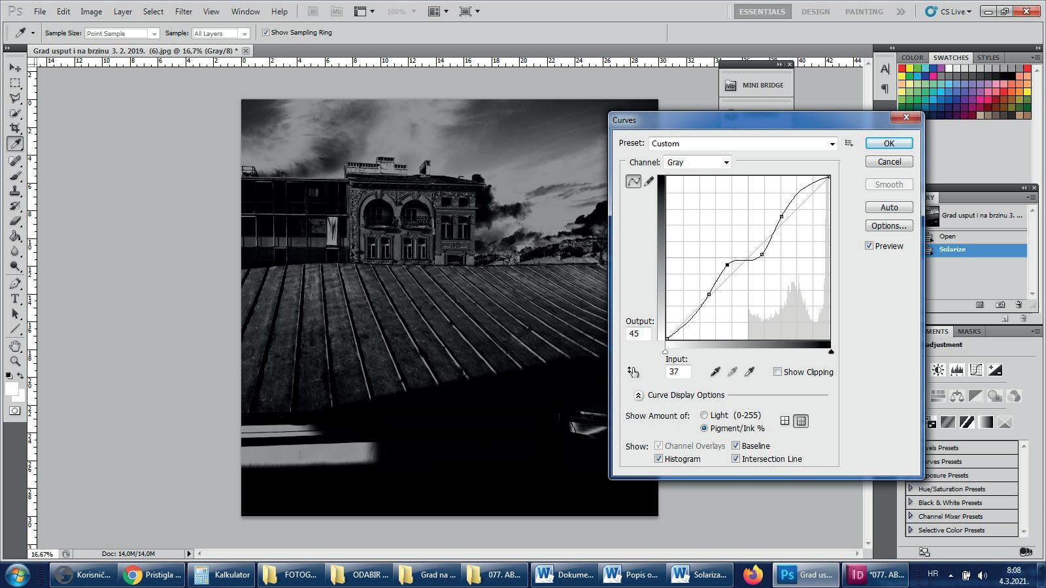The height and width of the screenshot is (588, 1046).
Task: Select the Eraser tool
Action: tap(15, 221)
